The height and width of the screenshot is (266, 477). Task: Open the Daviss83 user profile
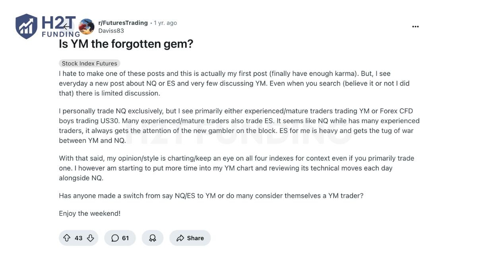point(111,31)
